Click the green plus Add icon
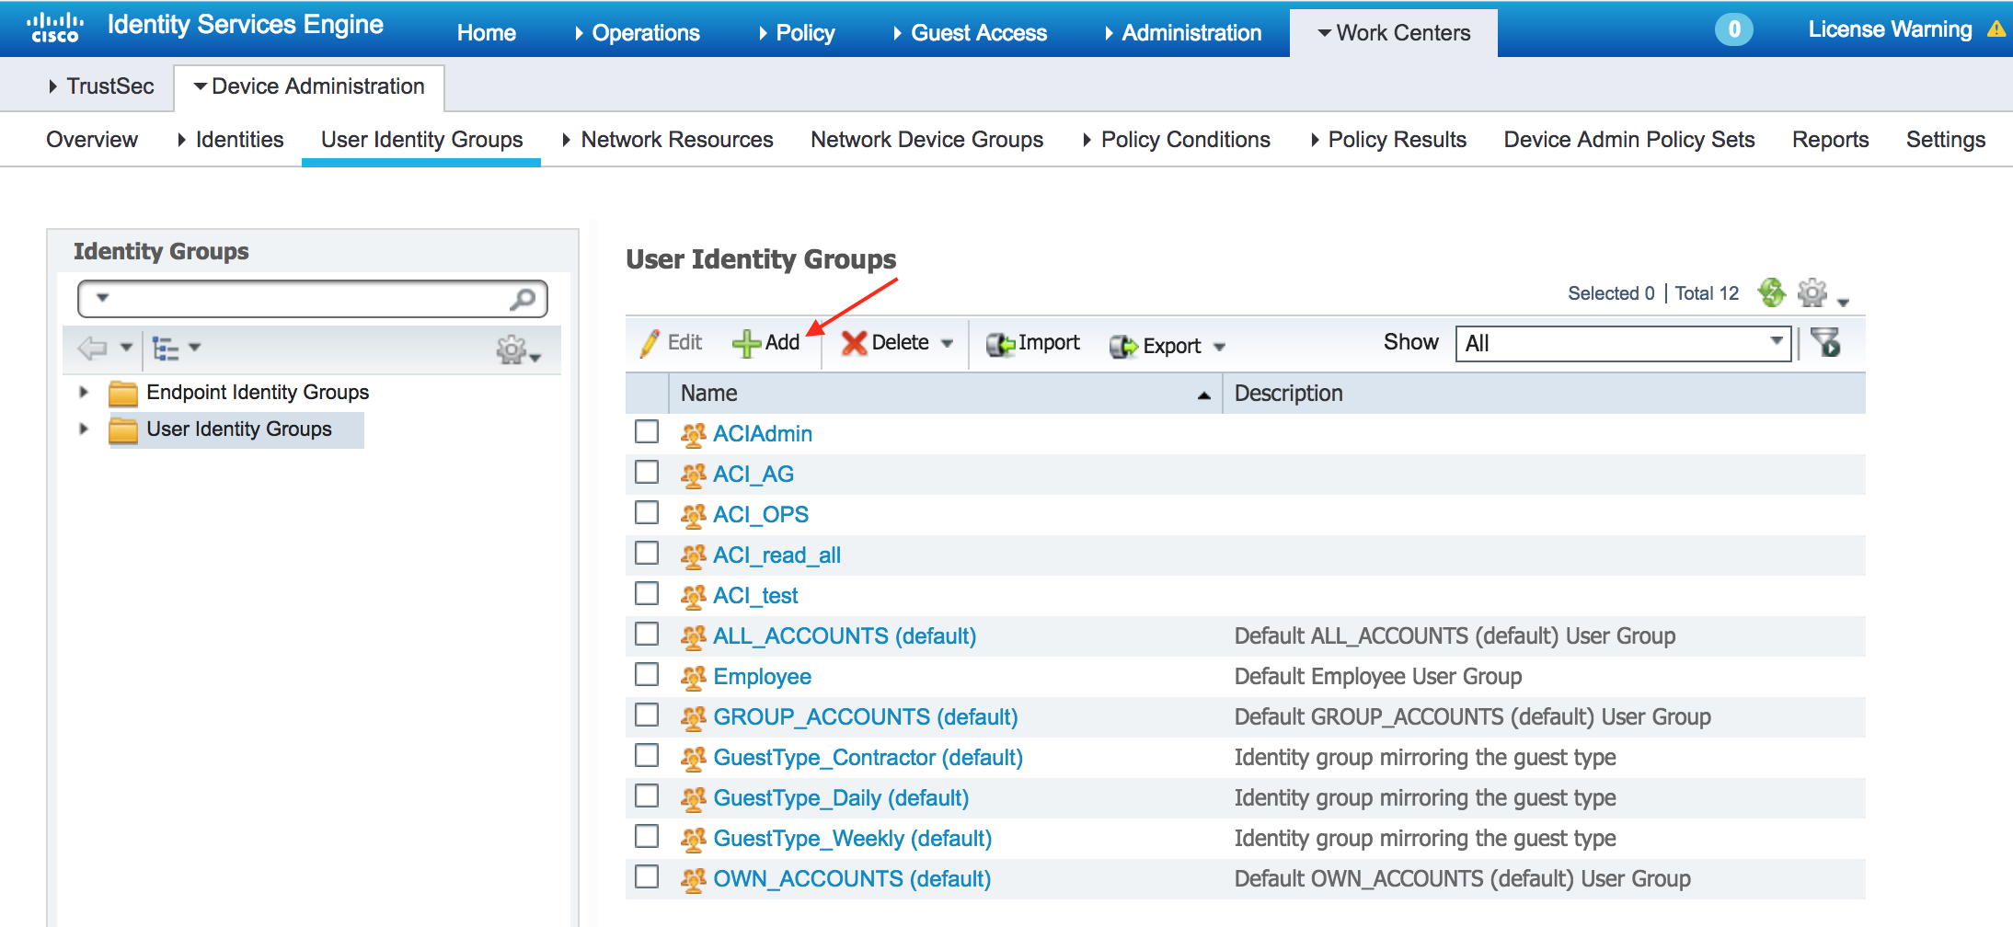The height and width of the screenshot is (927, 2013). click(746, 344)
